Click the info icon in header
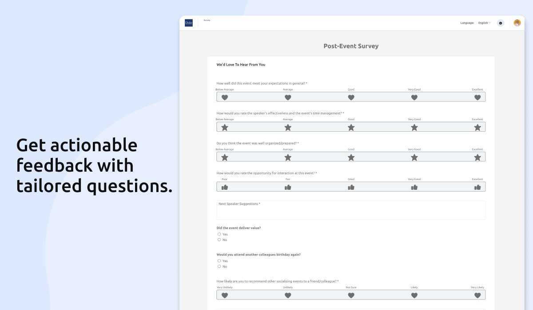 pos(501,23)
